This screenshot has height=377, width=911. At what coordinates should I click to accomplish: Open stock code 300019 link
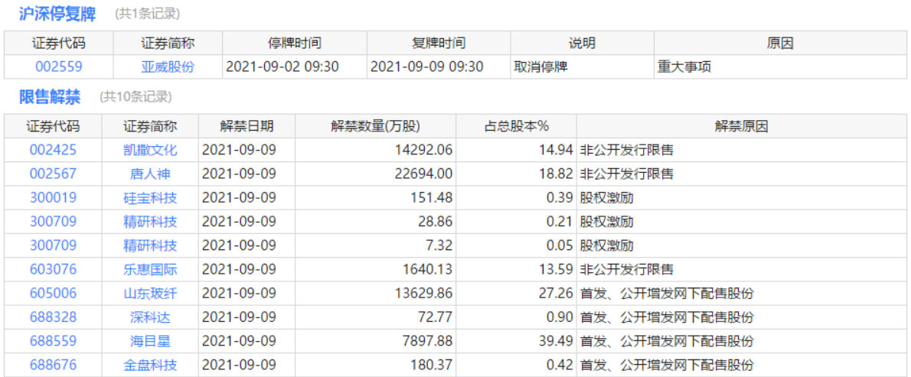53,198
